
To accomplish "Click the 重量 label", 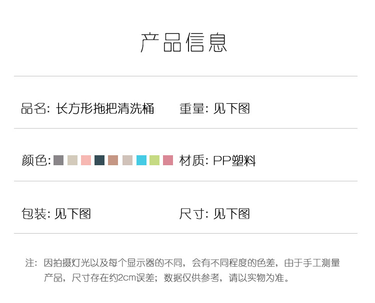I will click(x=192, y=108).
